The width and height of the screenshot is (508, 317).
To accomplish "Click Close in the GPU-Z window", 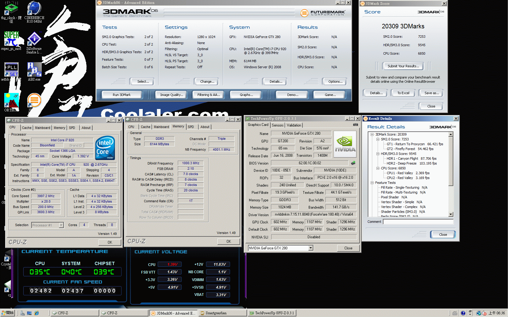I will click(348, 248).
